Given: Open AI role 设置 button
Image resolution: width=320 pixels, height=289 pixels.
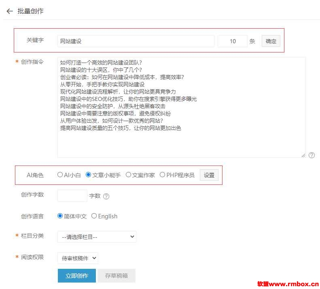Looking at the screenshot, I should point(209,175).
